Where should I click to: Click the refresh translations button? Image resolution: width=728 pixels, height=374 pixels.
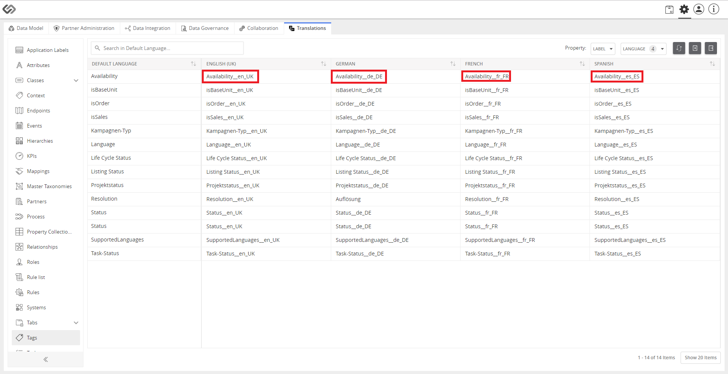[679, 48]
